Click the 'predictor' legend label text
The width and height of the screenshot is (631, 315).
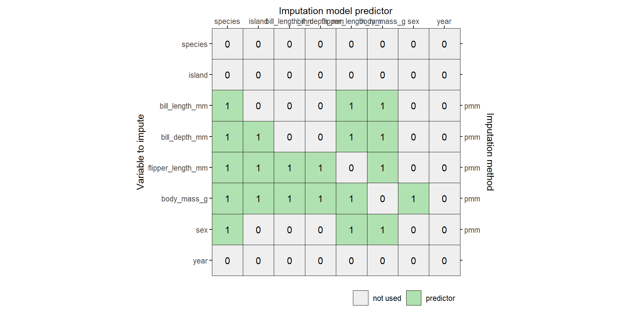coord(440,298)
